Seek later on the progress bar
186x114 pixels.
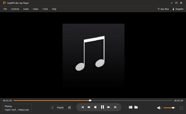(x=132, y=101)
